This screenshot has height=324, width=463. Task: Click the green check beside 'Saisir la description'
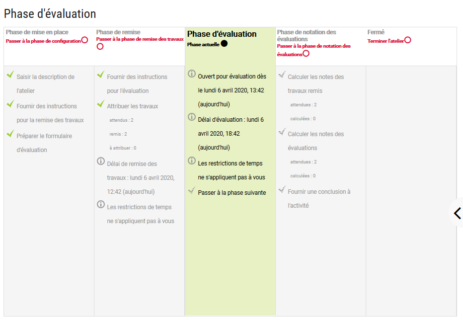point(10,74)
